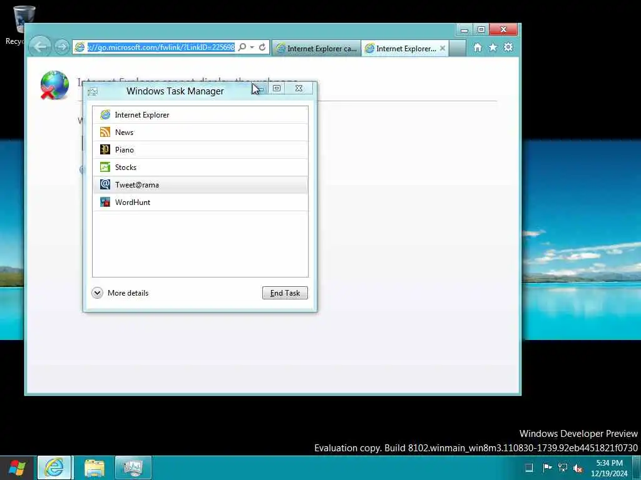Click the on-screen keyboard tray icon
The width and height of the screenshot is (641, 480).
point(529,467)
